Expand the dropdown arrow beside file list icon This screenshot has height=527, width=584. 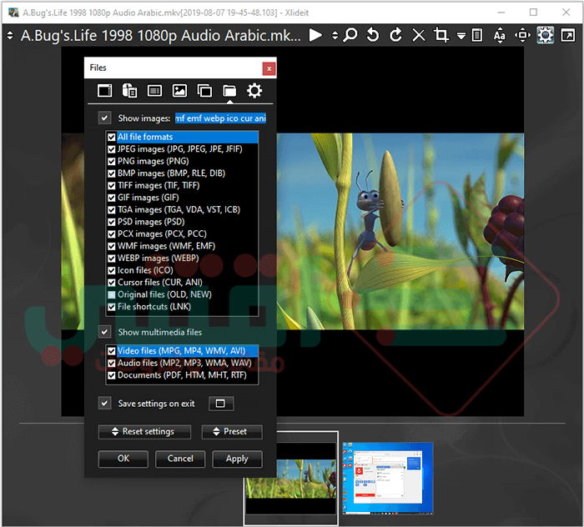point(461,37)
